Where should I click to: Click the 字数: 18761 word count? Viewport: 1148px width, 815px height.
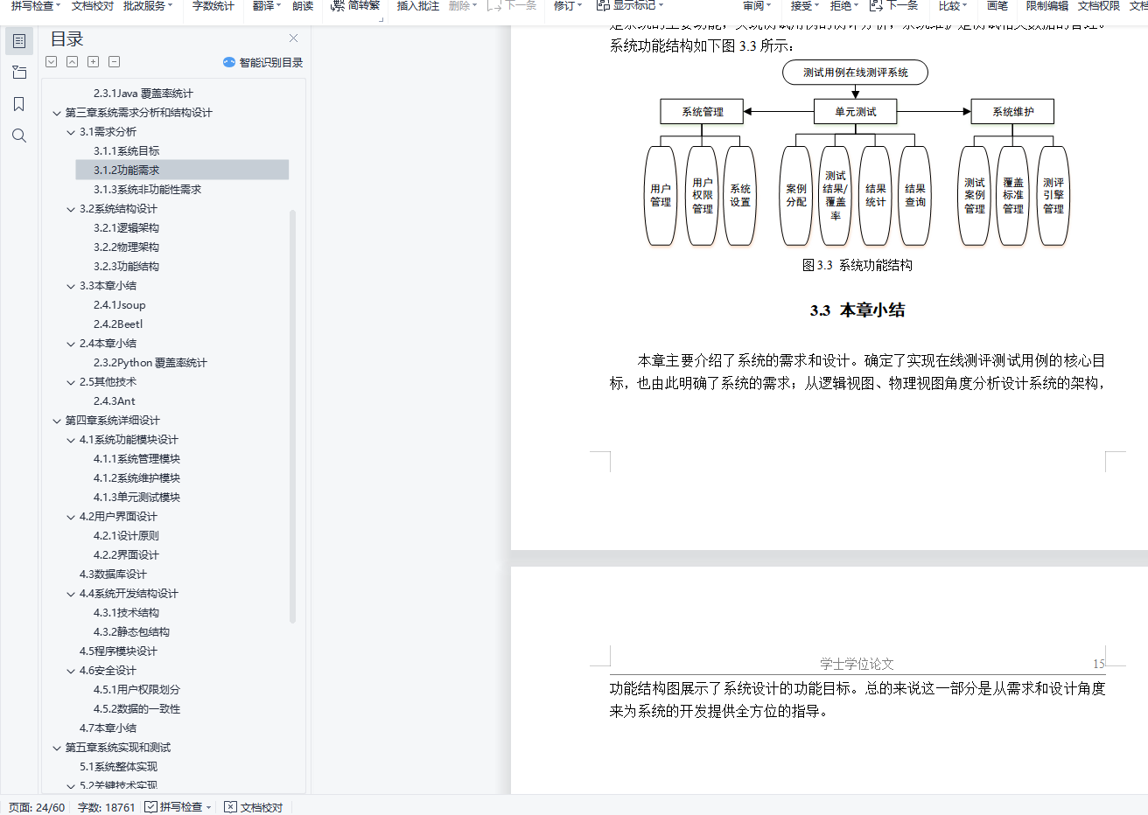(107, 807)
